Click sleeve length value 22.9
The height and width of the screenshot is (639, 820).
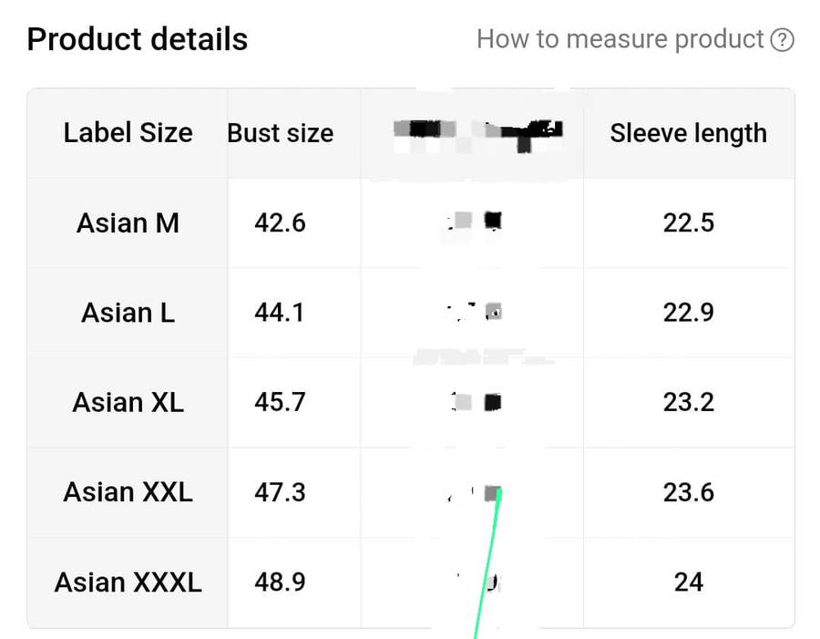point(688,313)
